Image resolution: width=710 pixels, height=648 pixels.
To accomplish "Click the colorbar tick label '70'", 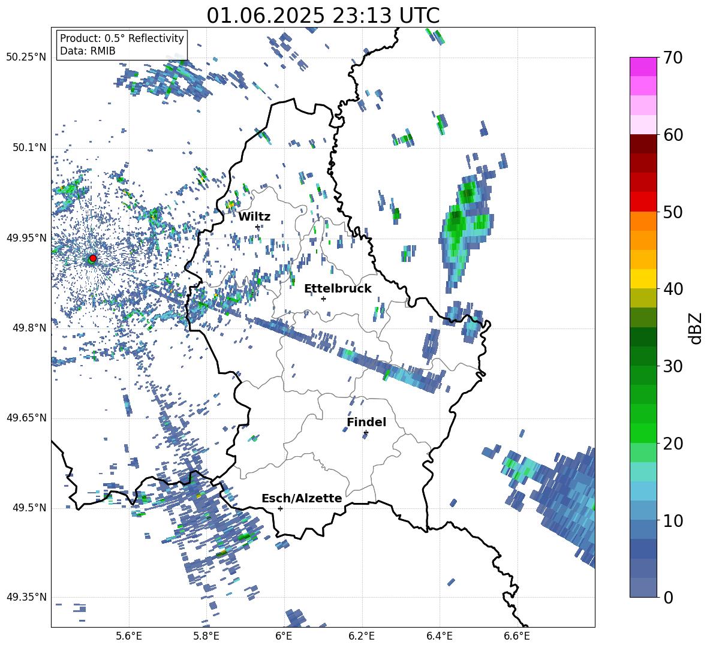I will pos(673,58).
